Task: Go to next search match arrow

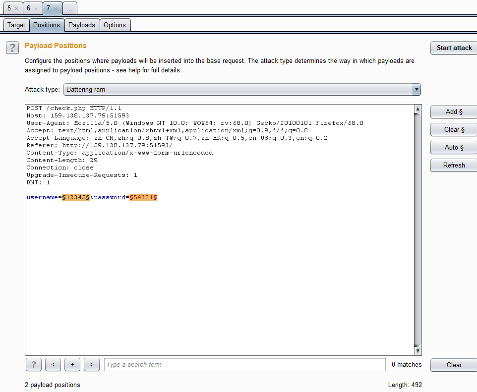Action: pyautogui.click(x=91, y=365)
